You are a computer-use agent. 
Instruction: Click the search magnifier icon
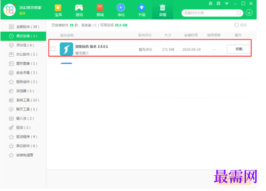[x=239, y=13]
